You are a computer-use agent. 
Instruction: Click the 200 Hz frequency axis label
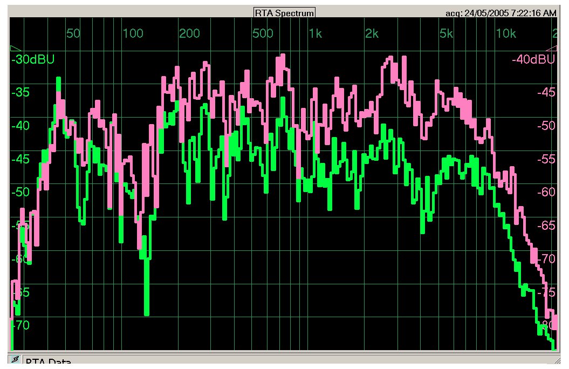click(189, 34)
